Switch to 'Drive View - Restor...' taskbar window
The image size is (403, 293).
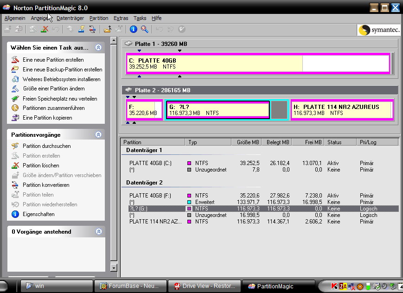pos(205,286)
